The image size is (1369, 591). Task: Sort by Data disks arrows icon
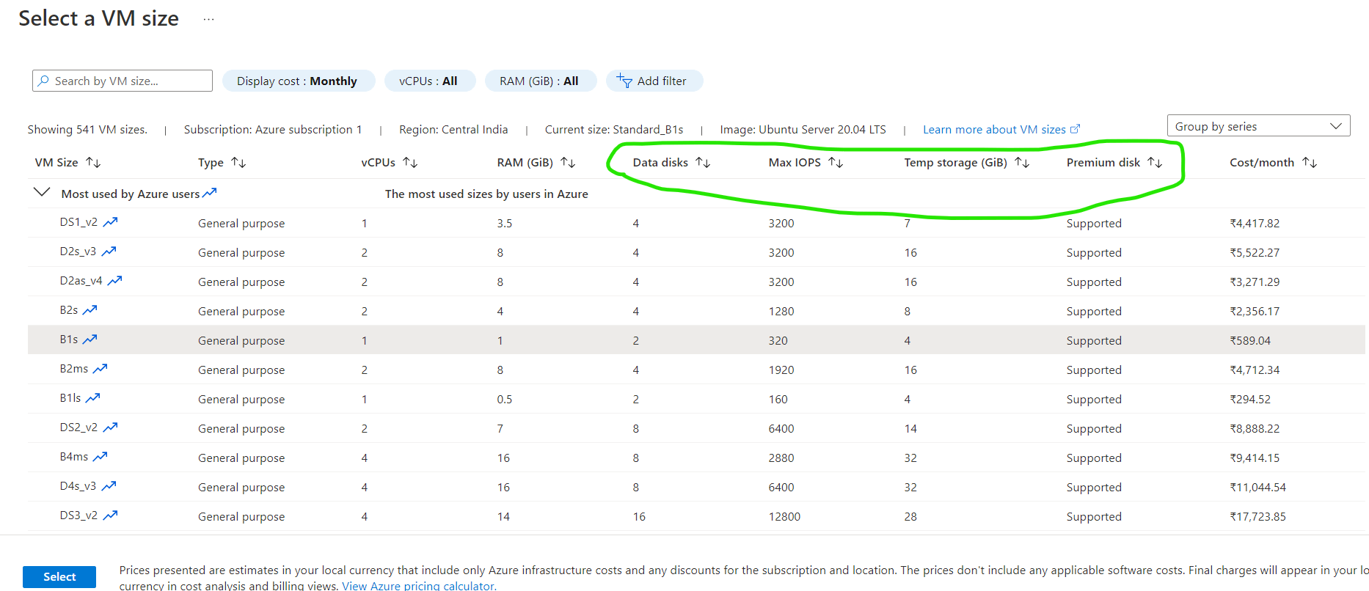tap(703, 162)
